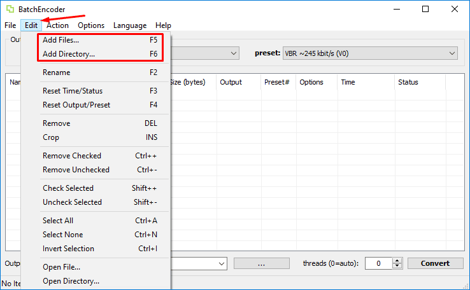
Task: Click Select None in Edit menu
Action: 100,235
